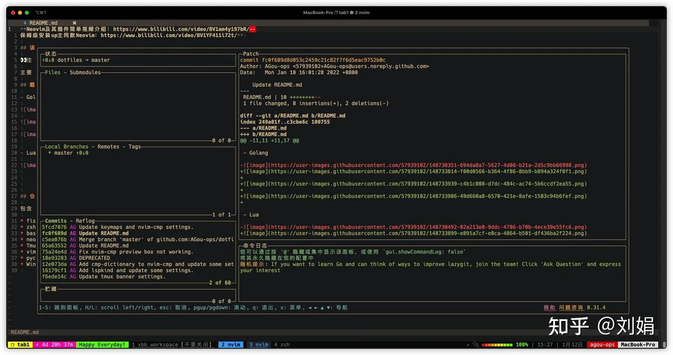Select the master branch row
The height and width of the screenshot is (355, 673).
click(x=138, y=153)
